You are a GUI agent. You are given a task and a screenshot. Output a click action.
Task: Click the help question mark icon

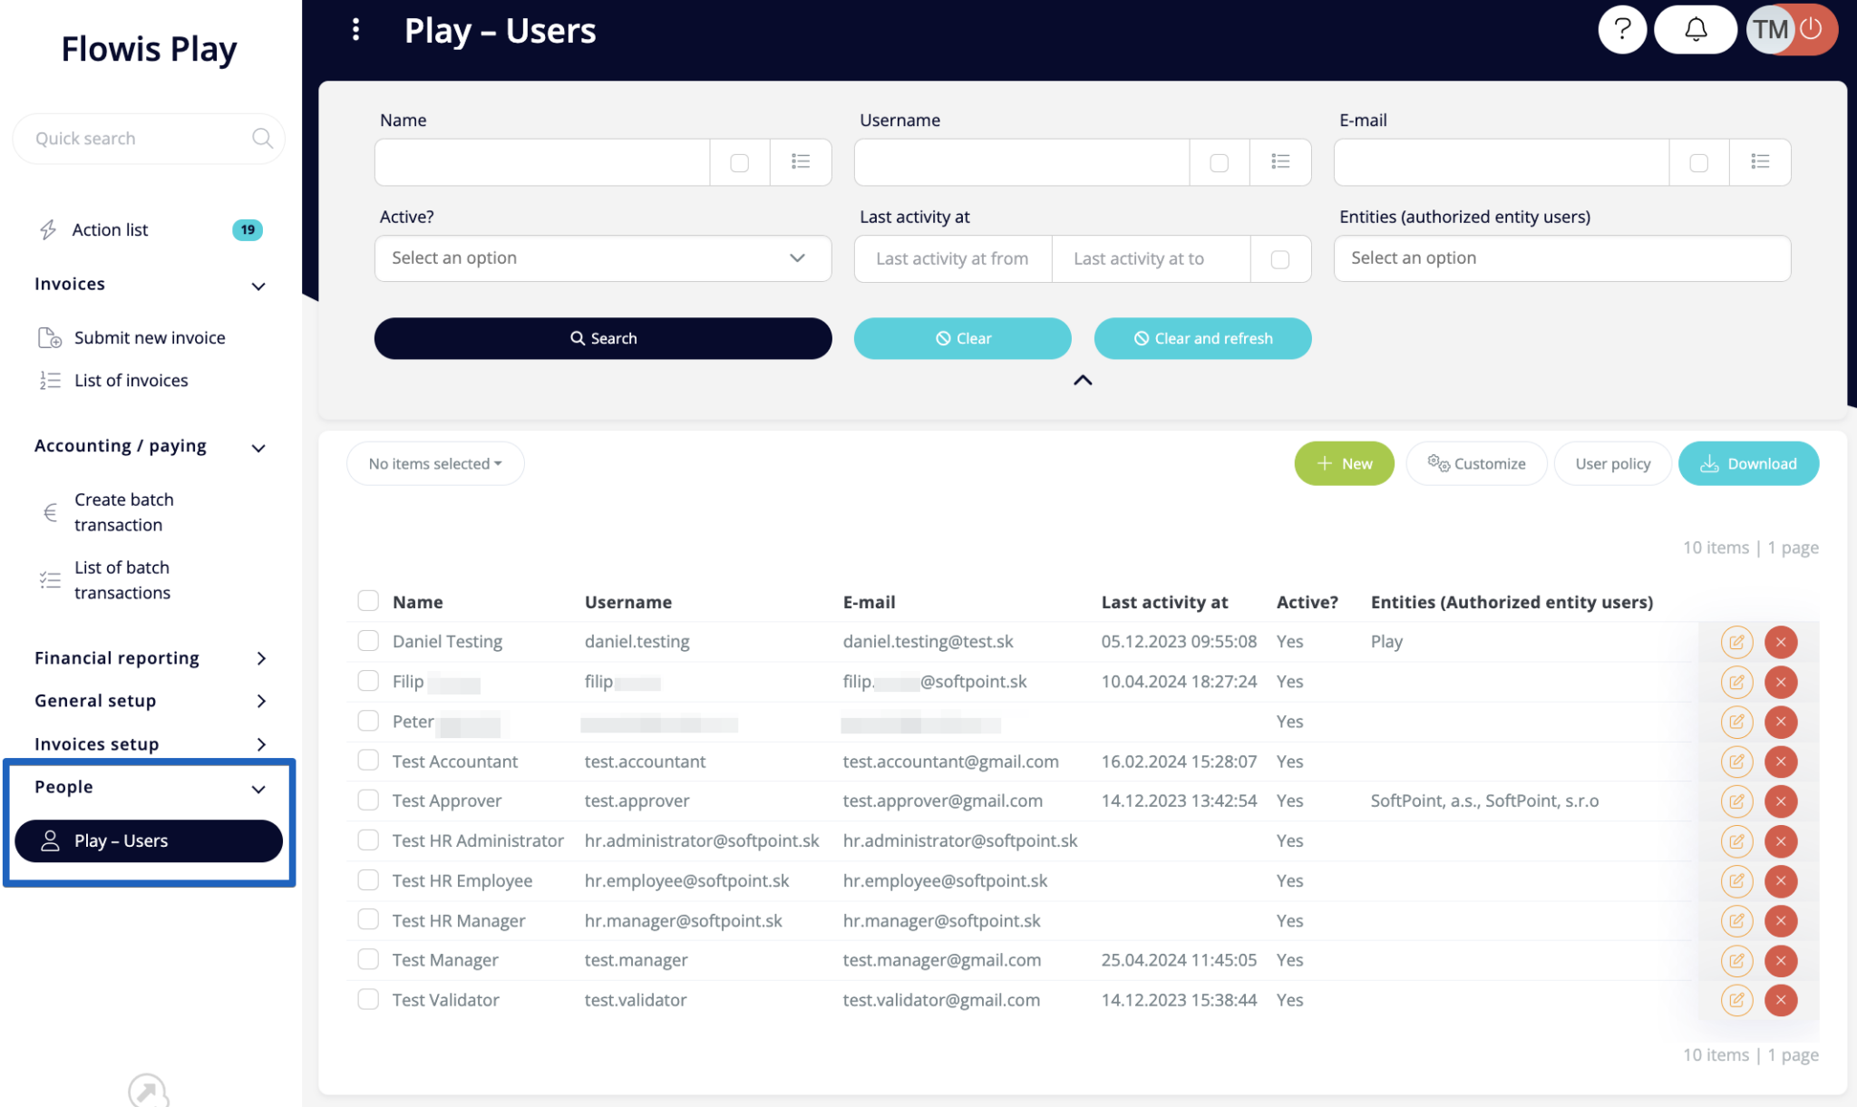coord(1621,30)
